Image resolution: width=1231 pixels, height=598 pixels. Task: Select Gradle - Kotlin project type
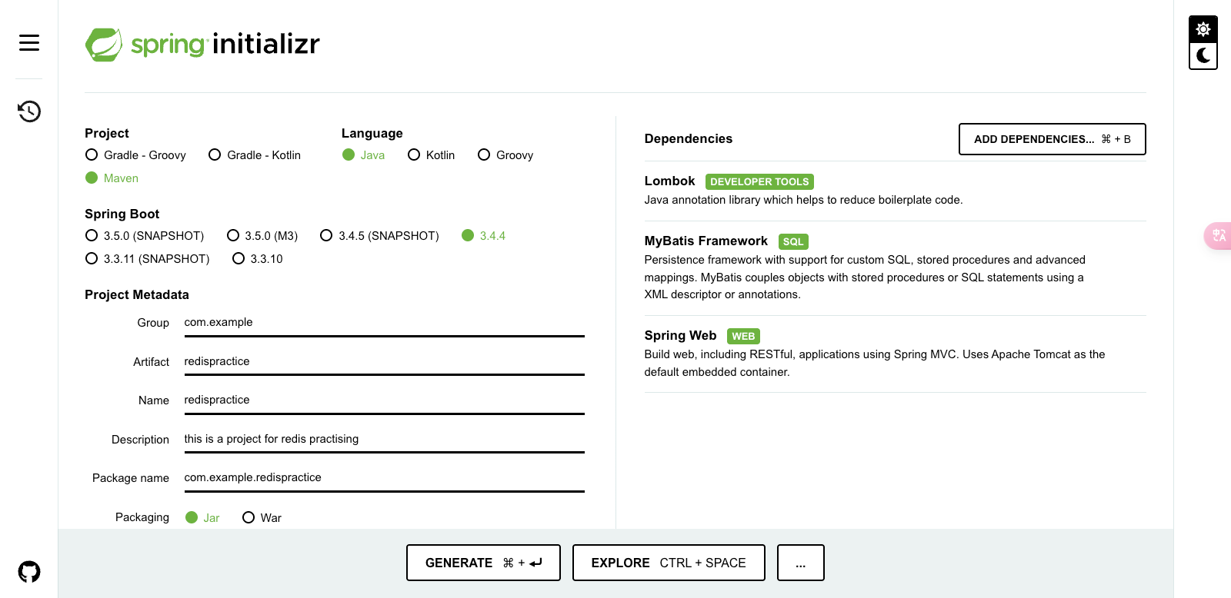click(255, 155)
